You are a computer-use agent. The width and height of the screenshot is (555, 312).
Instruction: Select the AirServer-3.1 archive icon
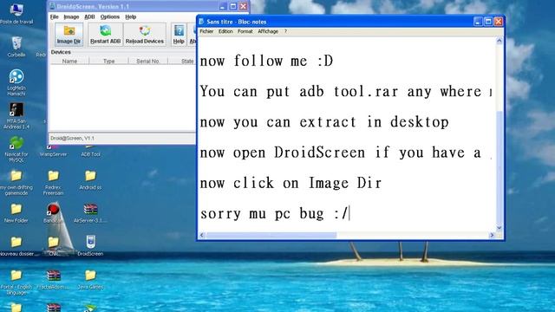point(90,212)
